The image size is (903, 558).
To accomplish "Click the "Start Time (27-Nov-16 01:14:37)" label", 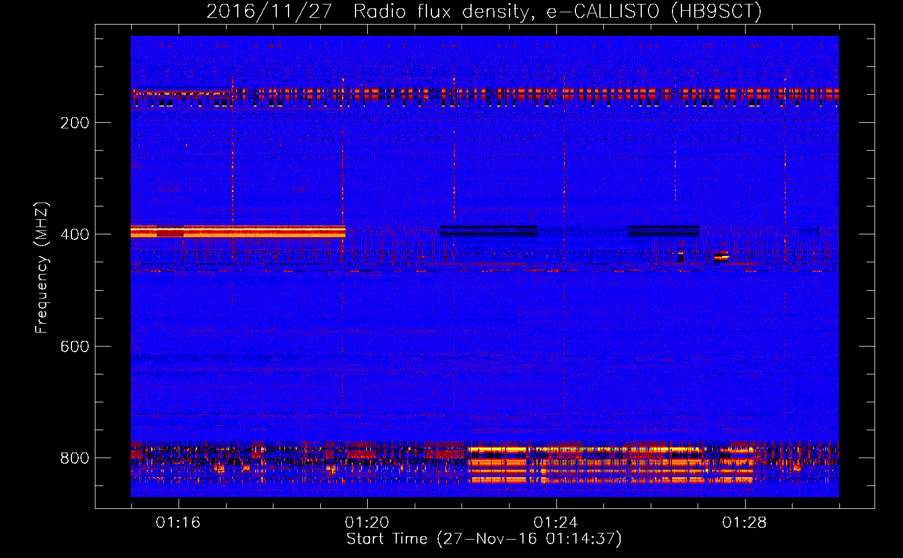I will point(484,539).
